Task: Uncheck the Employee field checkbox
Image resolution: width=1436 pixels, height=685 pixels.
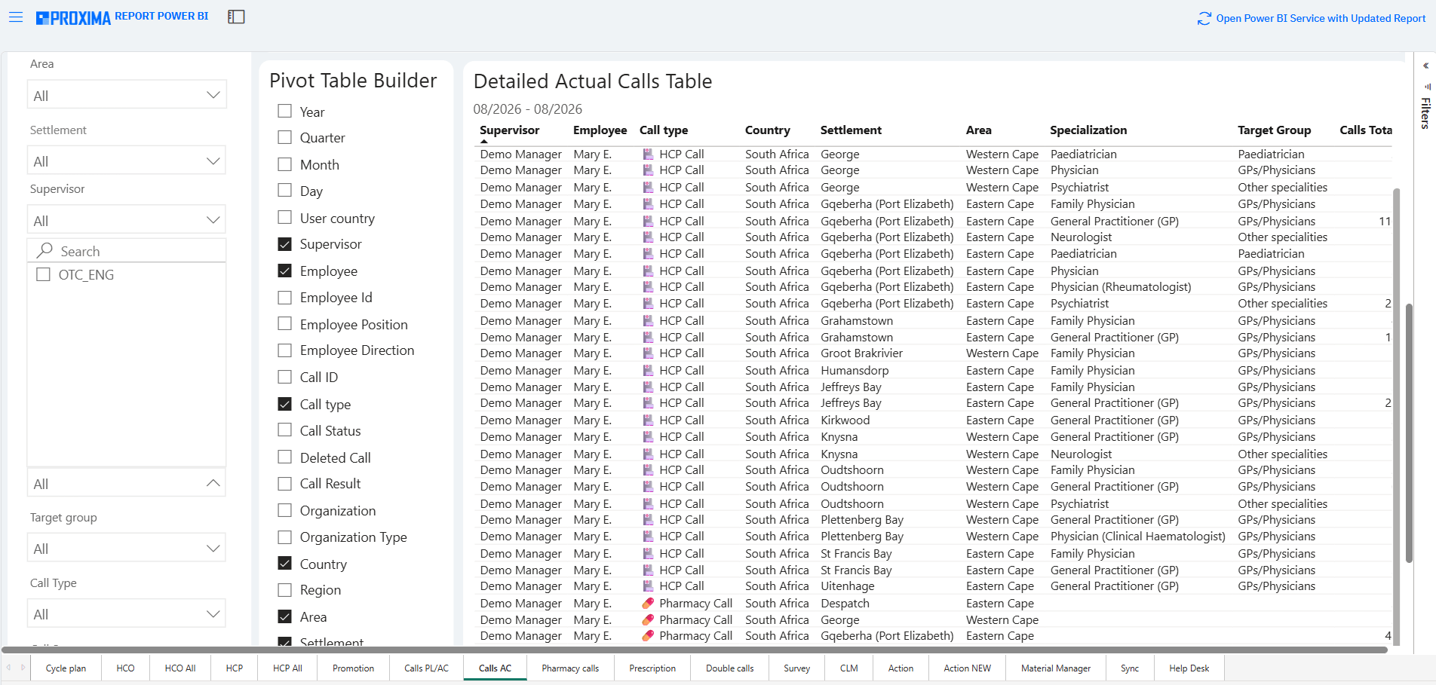Action: coord(284,271)
